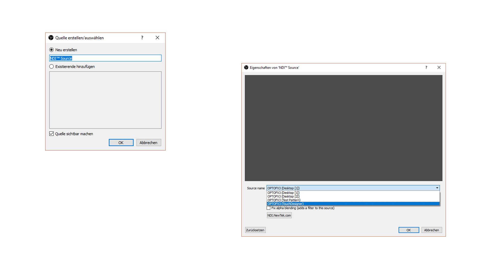Open the NDI.NewTek.com link button
The height and width of the screenshot is (276, 490).
click(x=279, y=215)
